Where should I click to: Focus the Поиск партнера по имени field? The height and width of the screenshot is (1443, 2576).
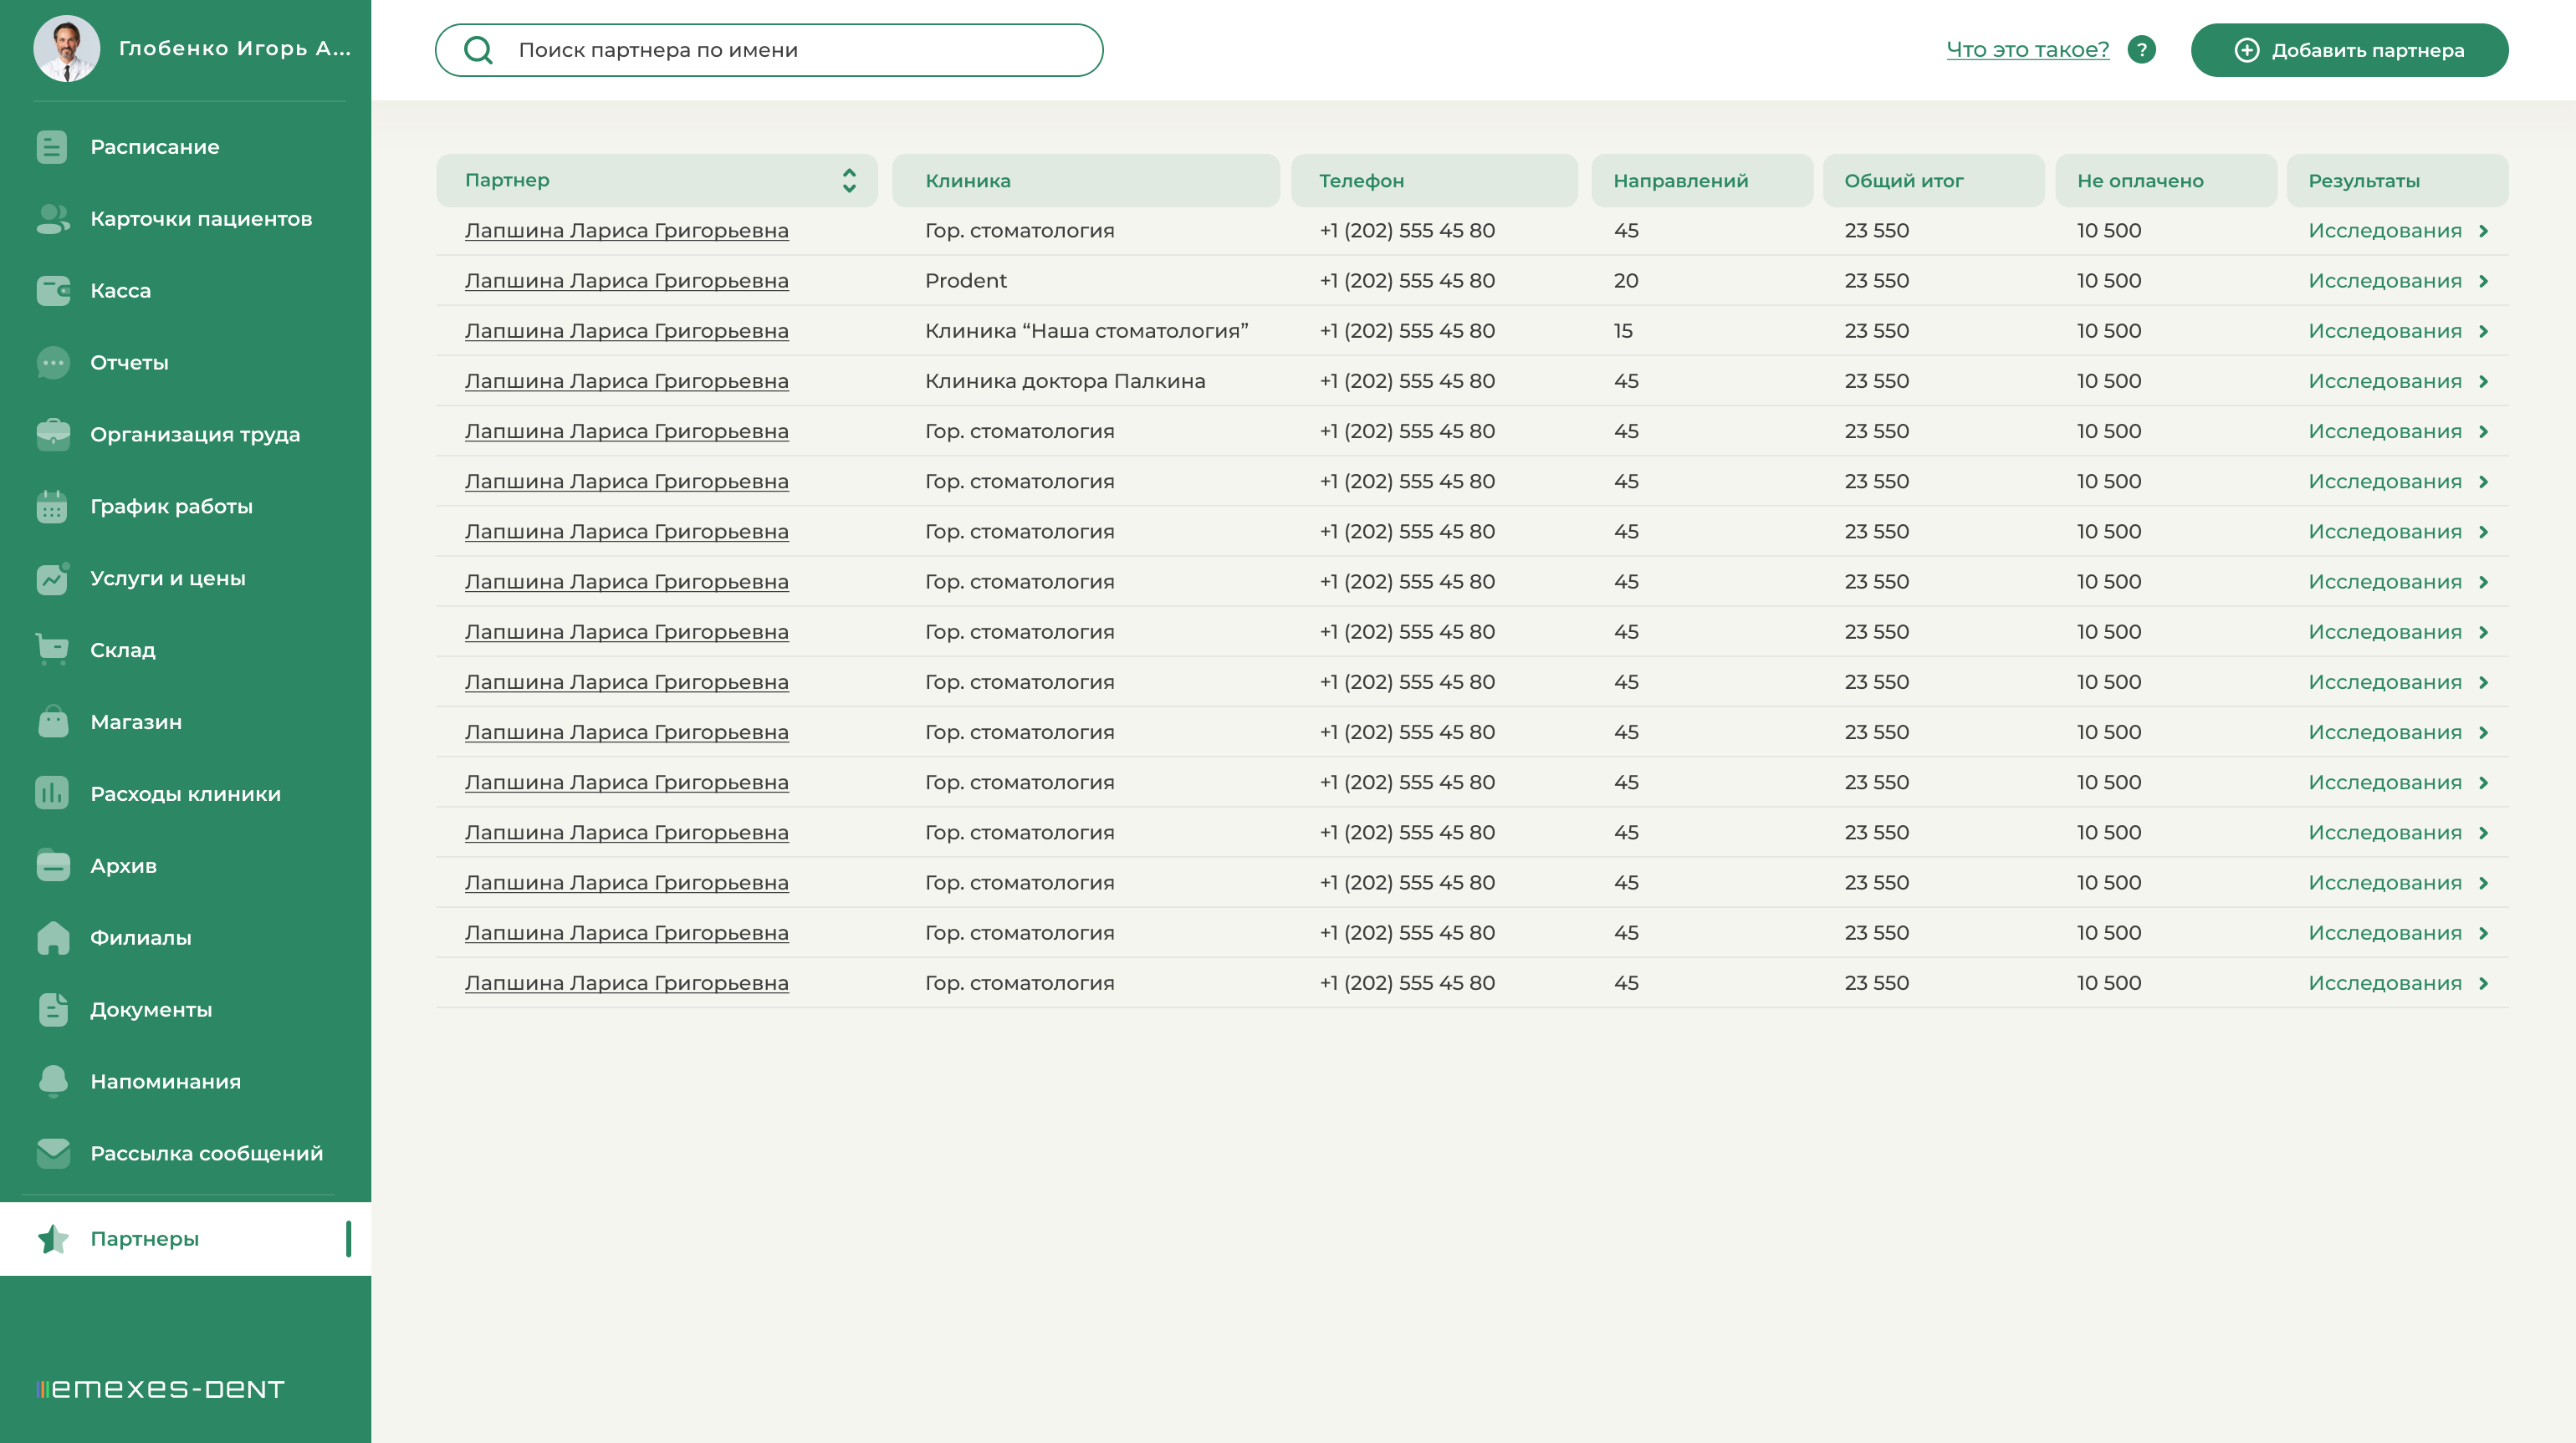coord(769,50)
